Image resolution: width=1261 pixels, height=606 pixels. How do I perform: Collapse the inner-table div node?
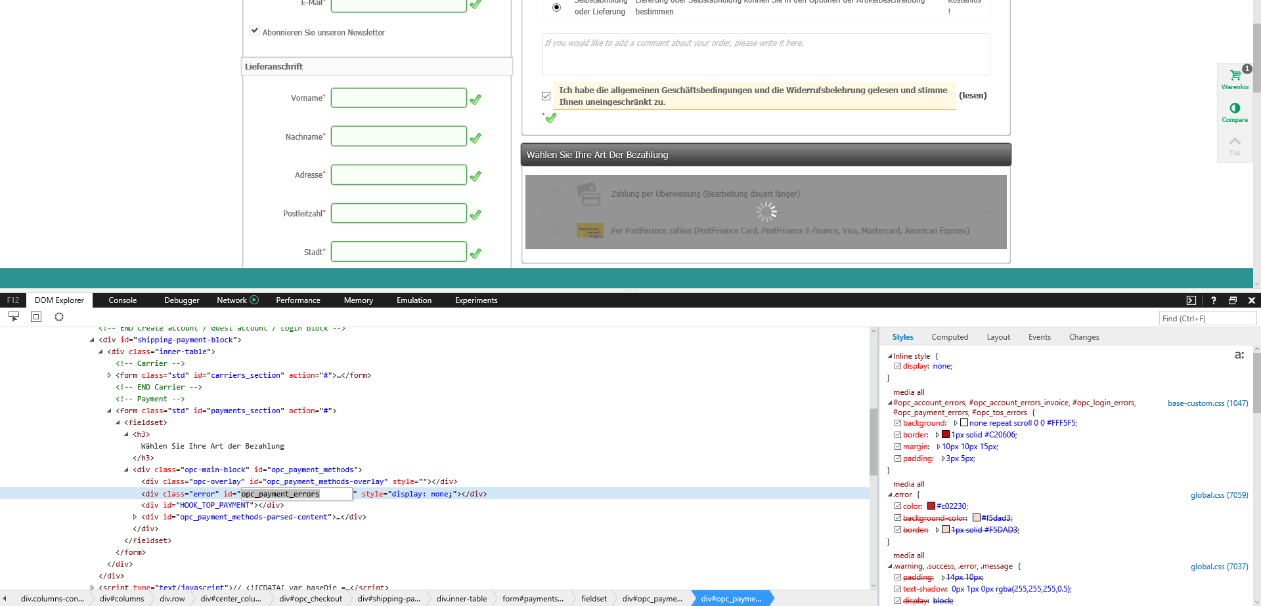(x=100, y=352)
